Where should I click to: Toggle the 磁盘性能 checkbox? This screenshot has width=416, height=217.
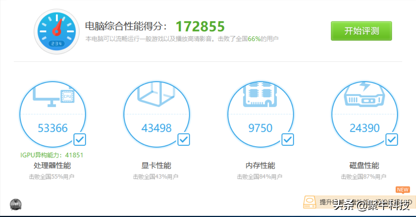[392, 139]
